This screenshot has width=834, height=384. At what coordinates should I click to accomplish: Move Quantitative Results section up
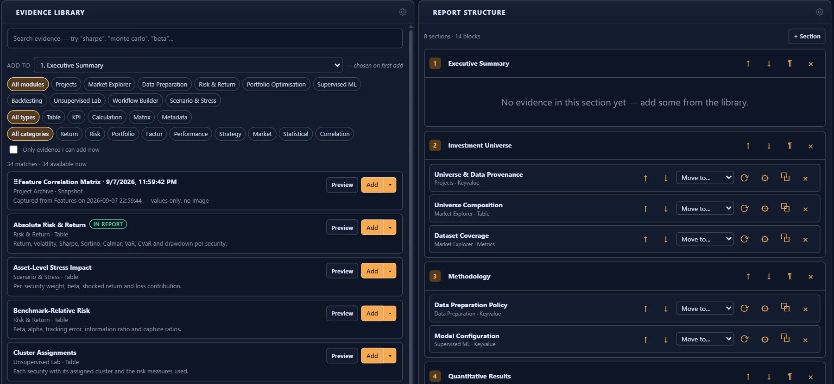748,377
